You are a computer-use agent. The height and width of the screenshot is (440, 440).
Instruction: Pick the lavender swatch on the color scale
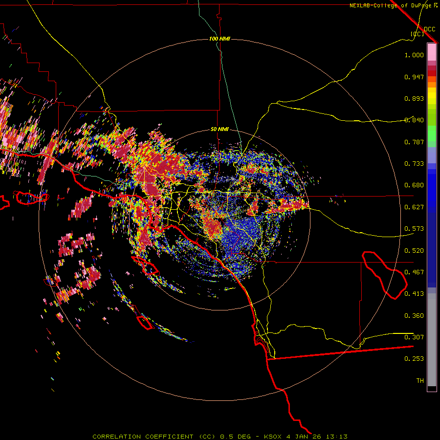[x=432, y=155]
